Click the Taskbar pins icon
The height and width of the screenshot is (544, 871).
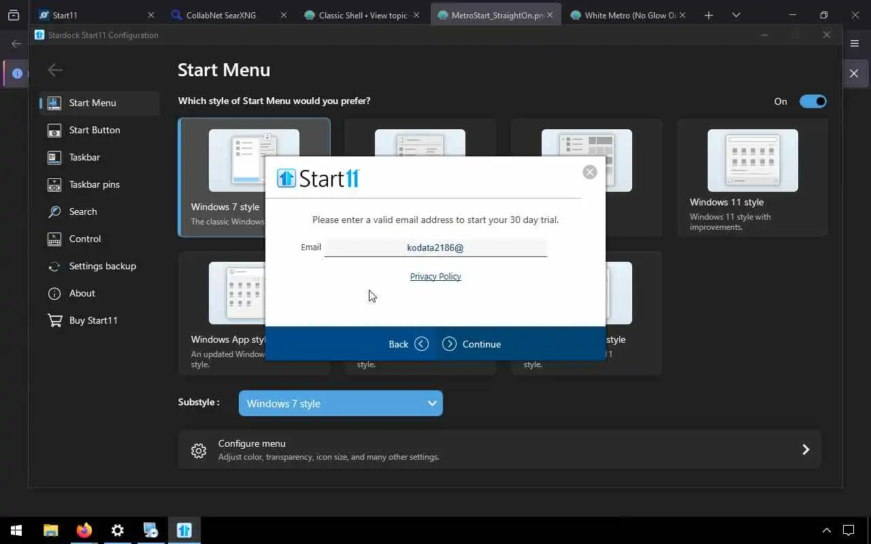tap(54, 184)
